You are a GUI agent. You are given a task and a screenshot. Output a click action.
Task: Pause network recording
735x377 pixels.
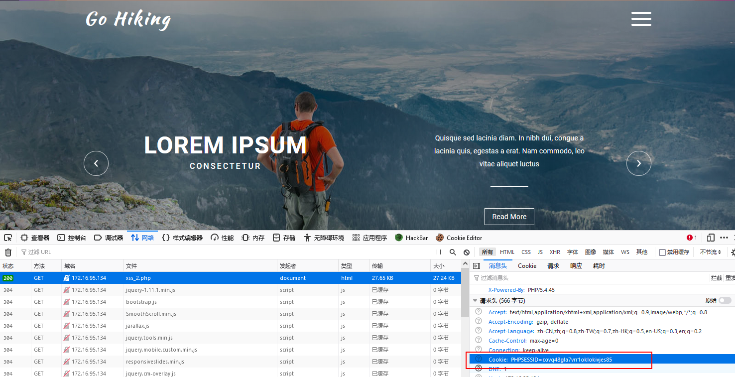pyautogui.click(x=439, y=252)
